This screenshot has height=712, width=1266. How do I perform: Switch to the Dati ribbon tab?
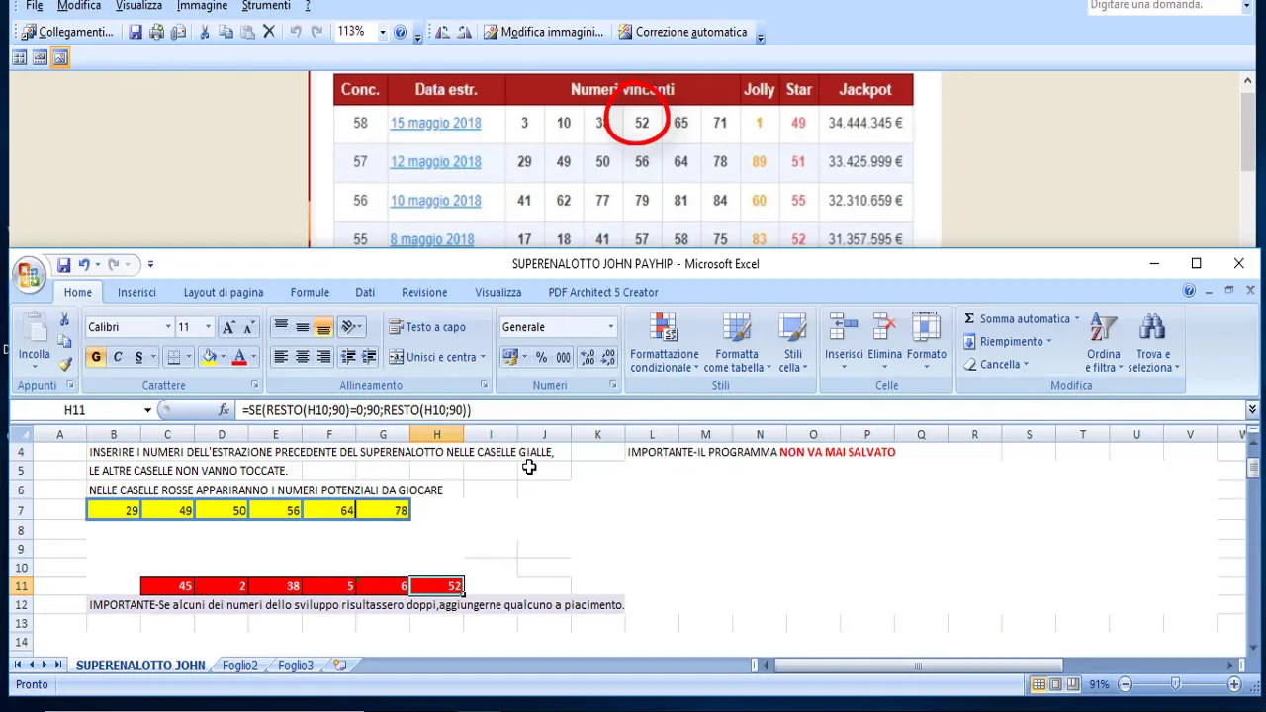point(365,292)
